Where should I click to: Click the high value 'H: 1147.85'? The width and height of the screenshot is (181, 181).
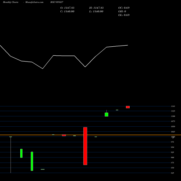pos(96,8)
